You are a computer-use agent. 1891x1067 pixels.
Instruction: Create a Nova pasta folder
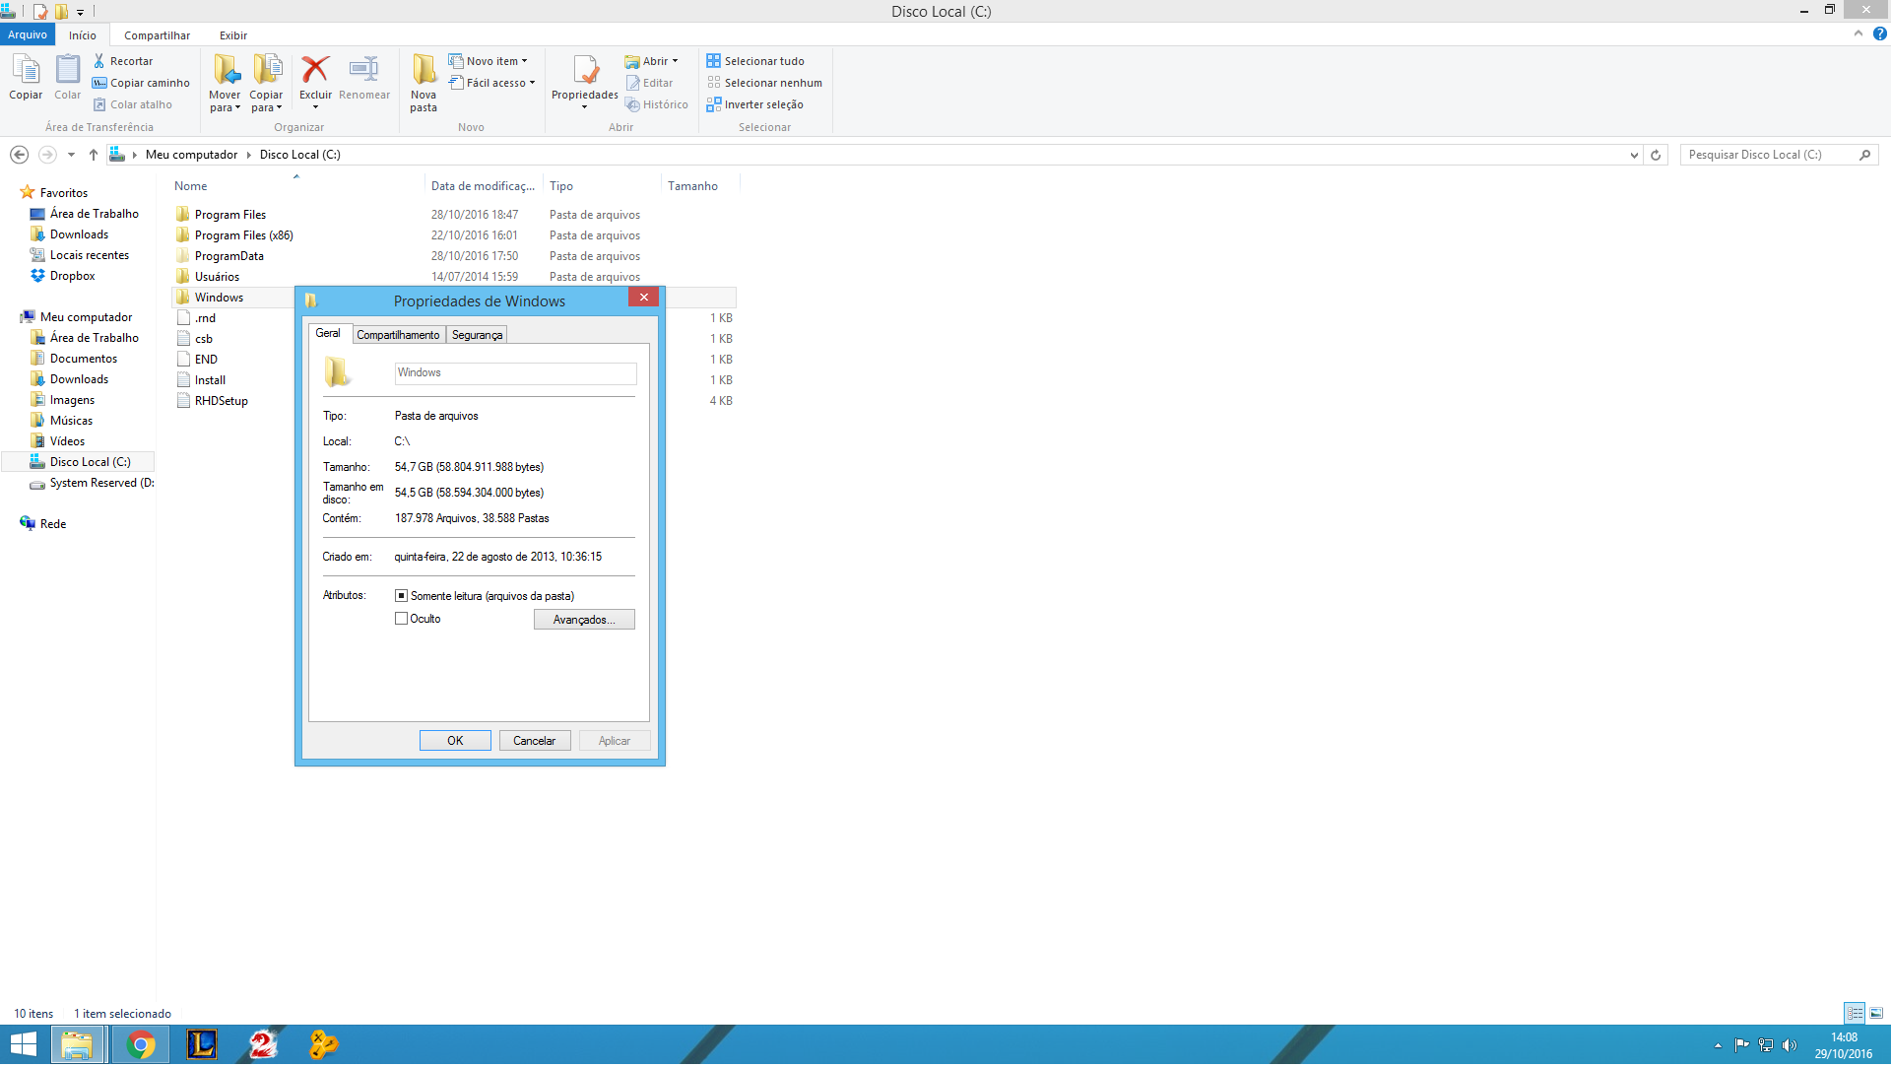[424, 83]
